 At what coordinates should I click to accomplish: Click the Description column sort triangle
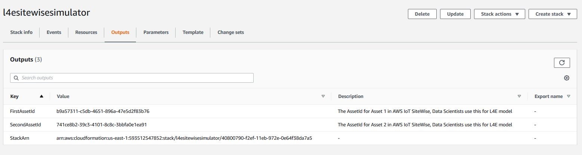click(519, 96)
